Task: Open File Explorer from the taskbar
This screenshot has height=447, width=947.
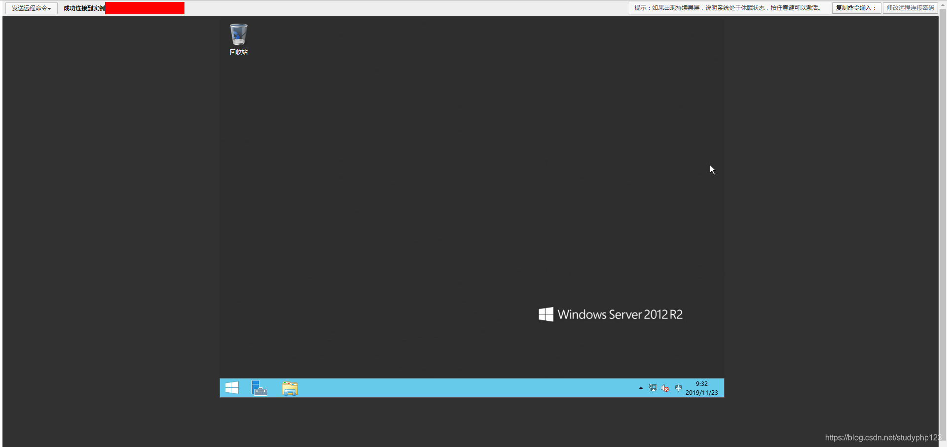Action: point(290,388)
